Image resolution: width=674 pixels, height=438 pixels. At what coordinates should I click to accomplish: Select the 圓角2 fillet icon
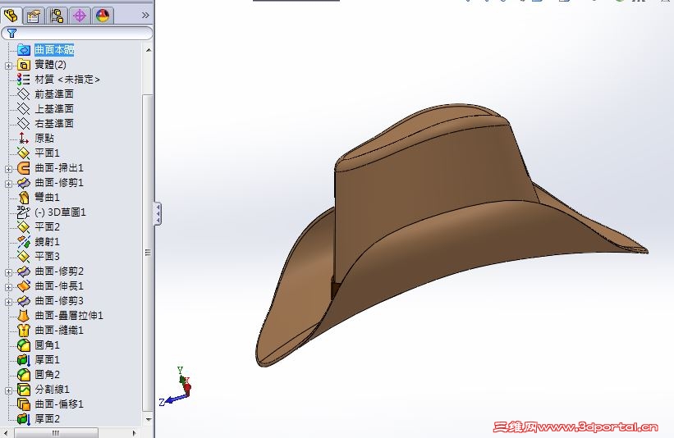(23, 375)
